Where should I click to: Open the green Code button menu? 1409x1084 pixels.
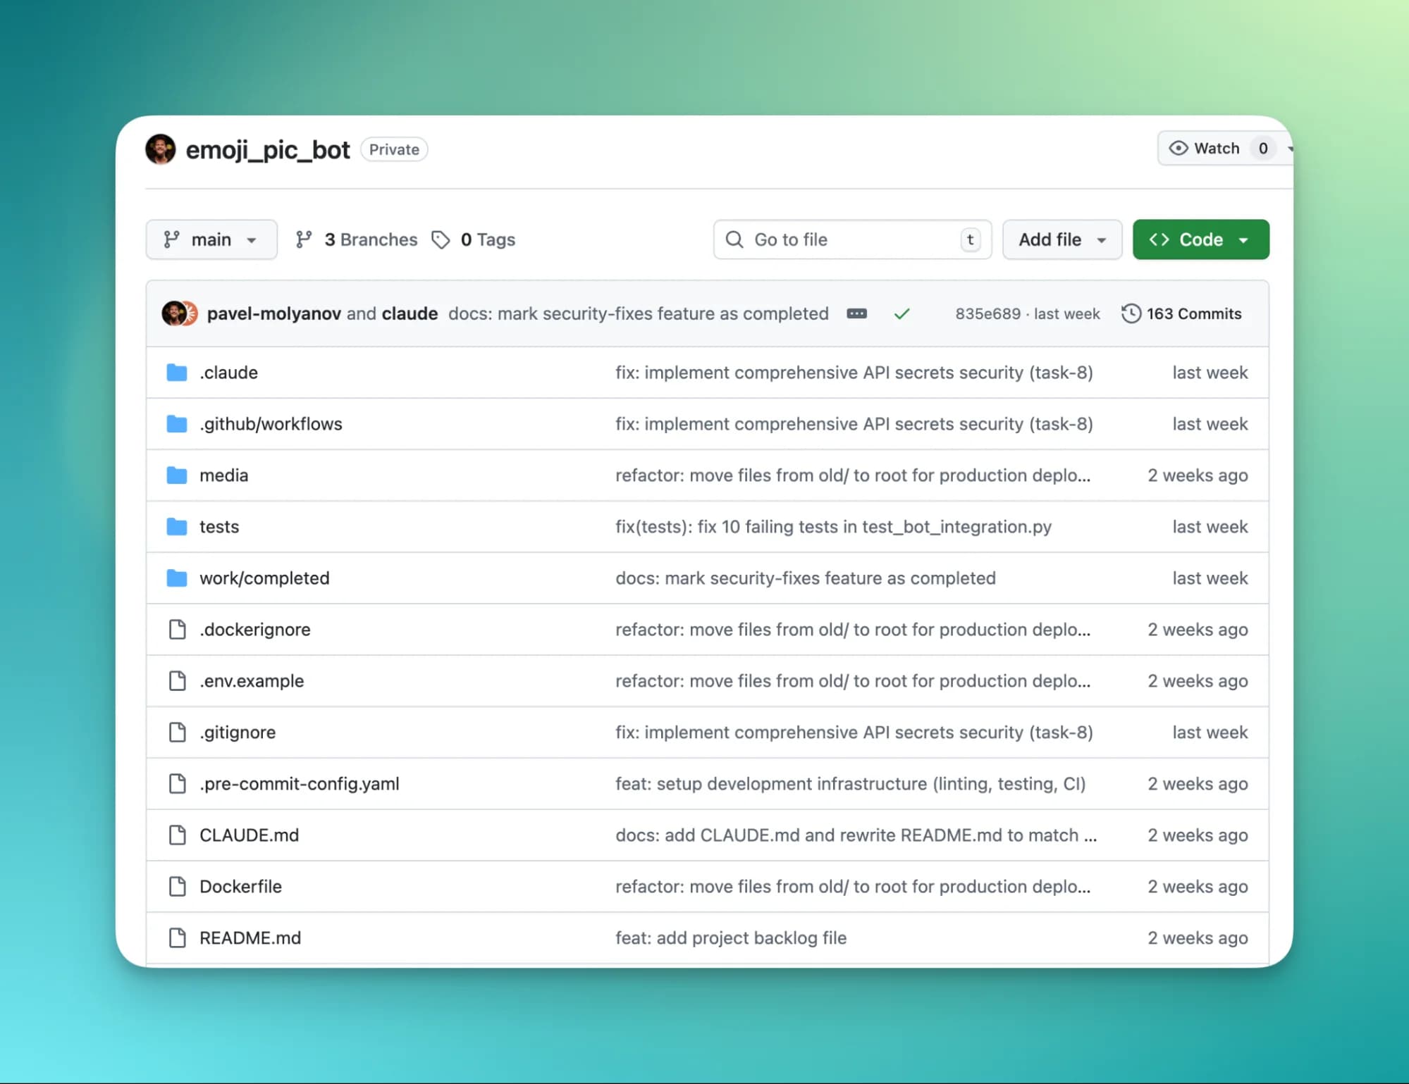click(1200, 240)
